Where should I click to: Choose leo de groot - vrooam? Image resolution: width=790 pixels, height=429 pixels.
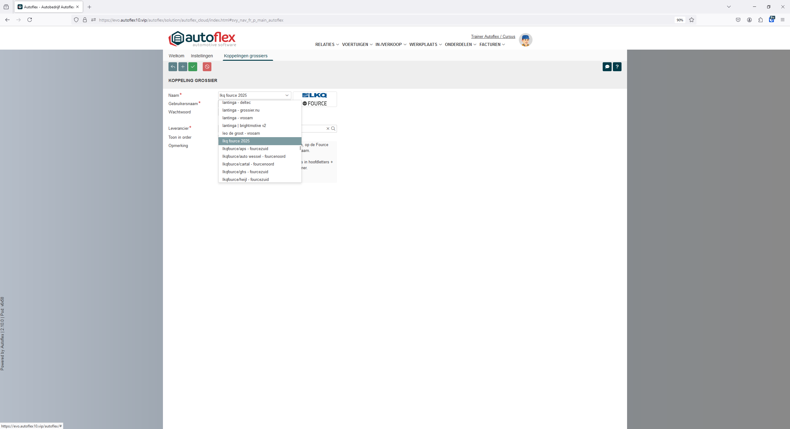(241, 133)
